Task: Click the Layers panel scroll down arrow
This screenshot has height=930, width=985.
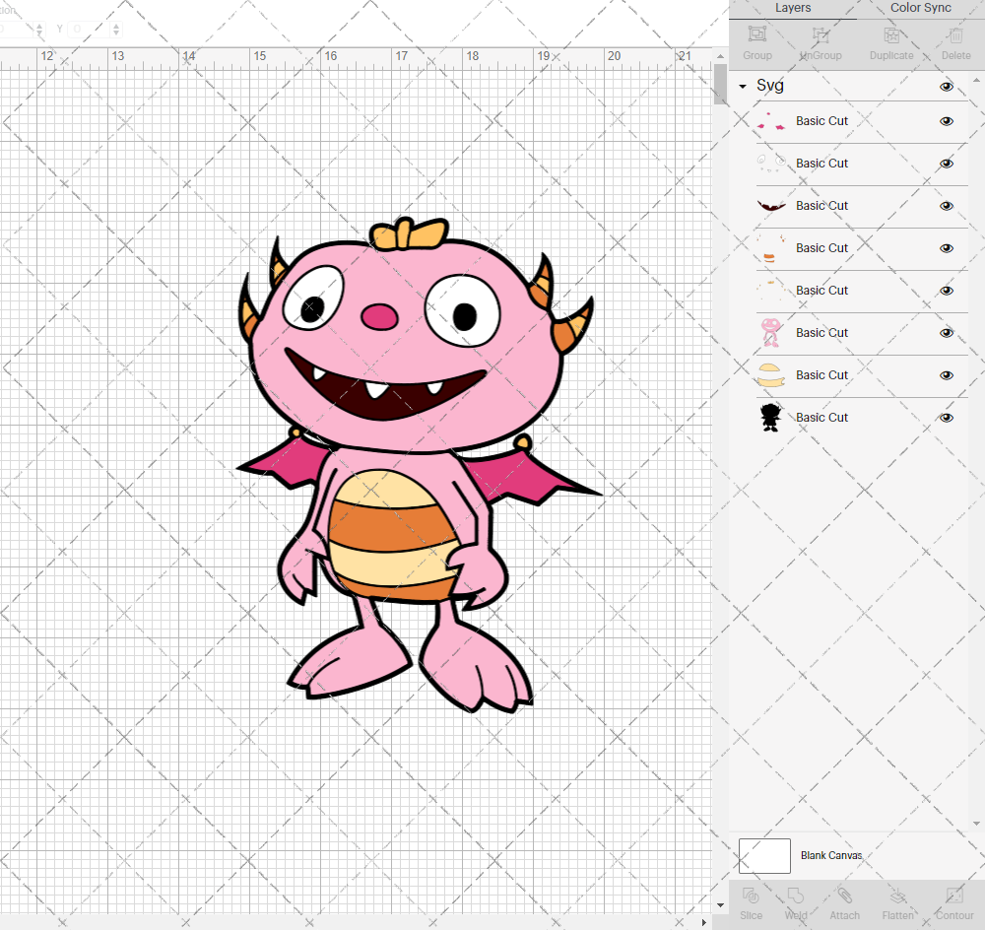Action: click(975, 824)
